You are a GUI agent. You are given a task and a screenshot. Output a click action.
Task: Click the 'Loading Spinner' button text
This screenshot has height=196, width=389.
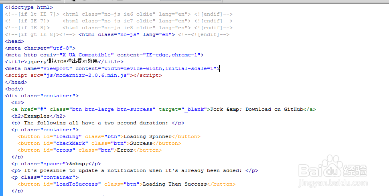(148, 137)
